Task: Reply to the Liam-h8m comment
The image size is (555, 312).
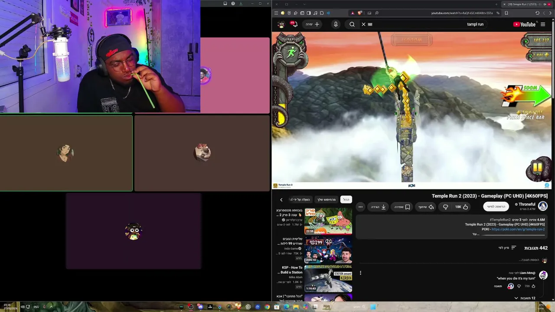Action: coord(498,286)
